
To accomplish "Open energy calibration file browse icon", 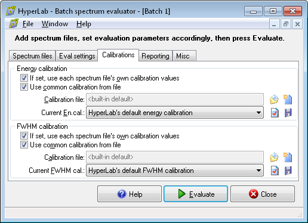I will click(x=274, y=100).
